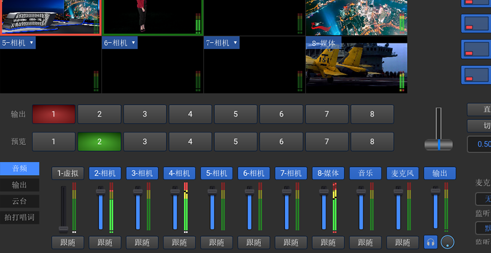This screenshot has height=253, width=491.
Task: Toggle the 麦克风 audio channel on or off
Action: [x=403, y=173]
